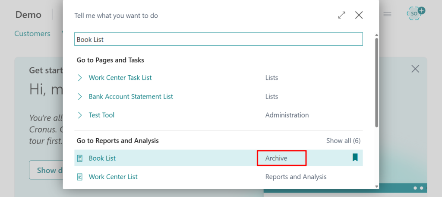Viewport: 442px width, 197px height.
Task: Close the Tell Me search dialog
Action: coord(359,15)
